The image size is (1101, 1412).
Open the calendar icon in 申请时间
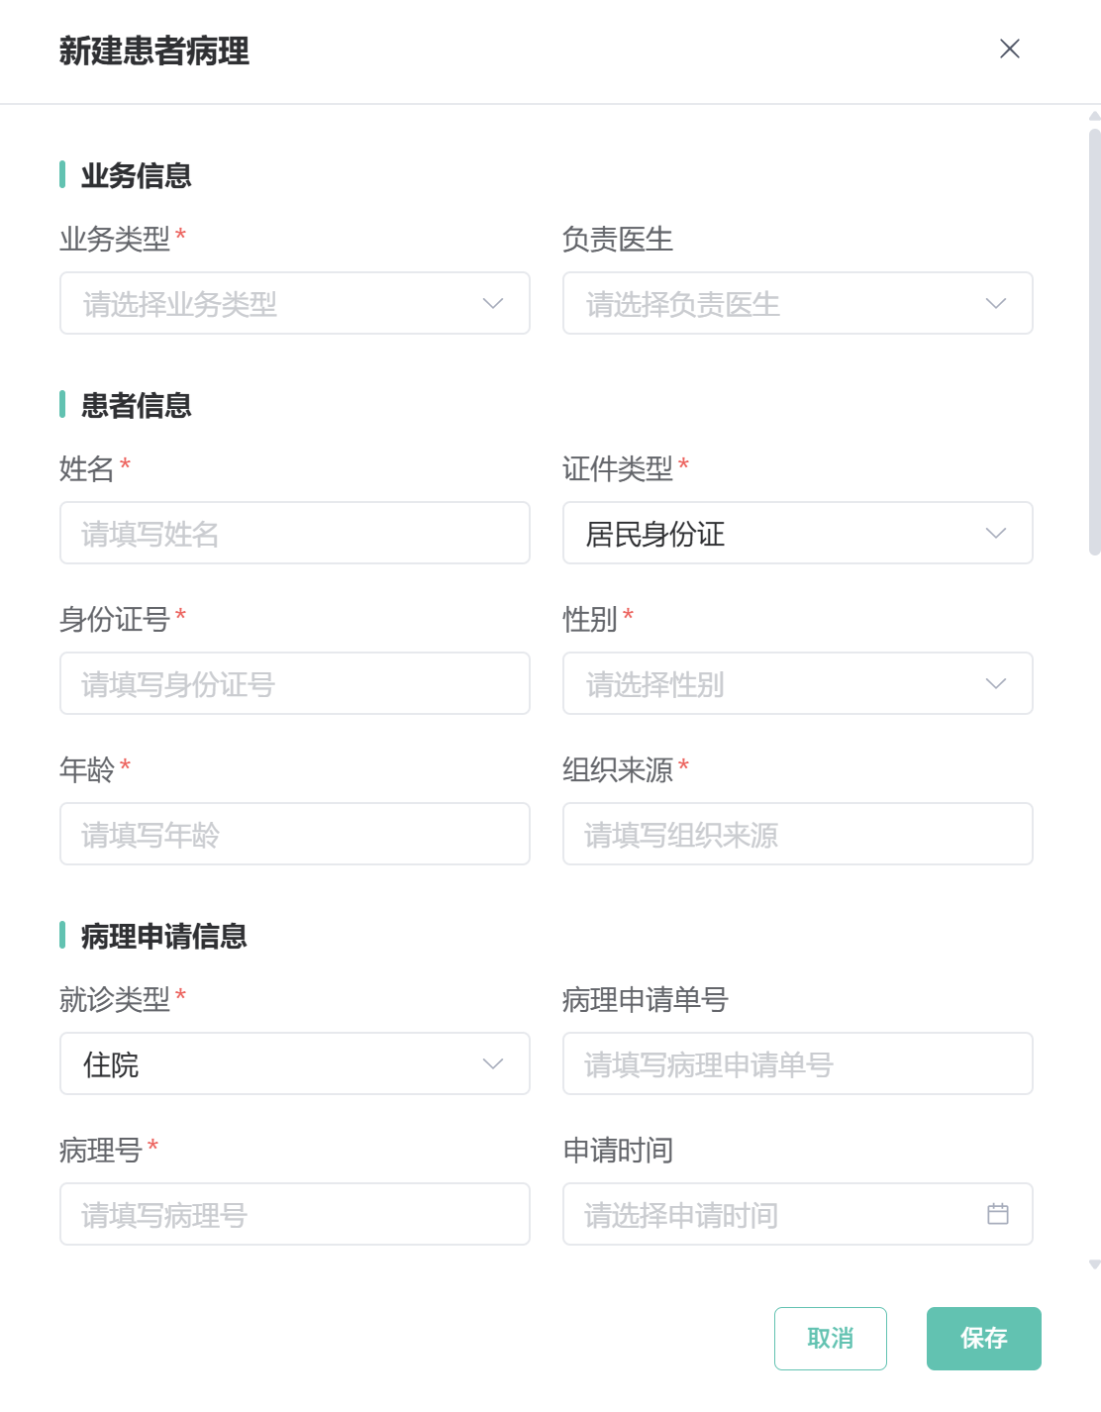pyautogui.click(x=998, y=1214)
